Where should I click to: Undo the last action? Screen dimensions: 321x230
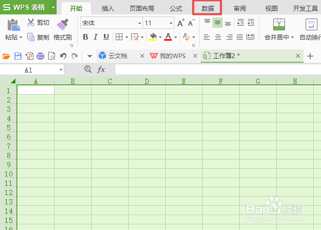tap(63, 56)
